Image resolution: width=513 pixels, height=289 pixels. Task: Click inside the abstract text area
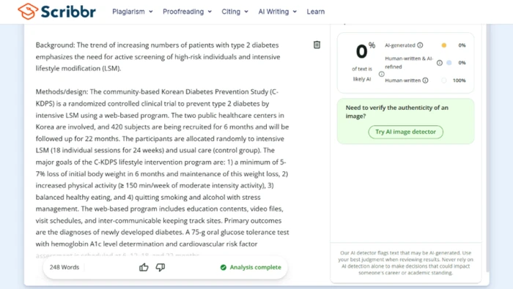click(162, 150)
